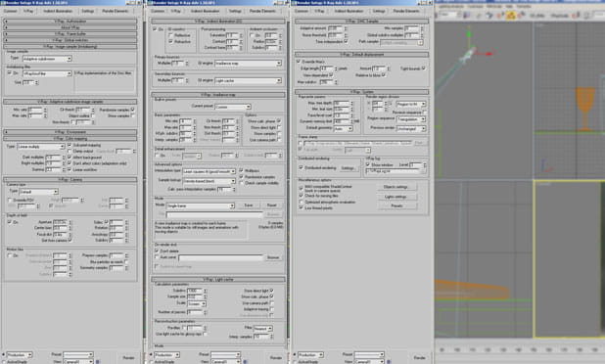Open the Primary bounces GI engine dropdown
605x364 pixels.
click(248, 64)
